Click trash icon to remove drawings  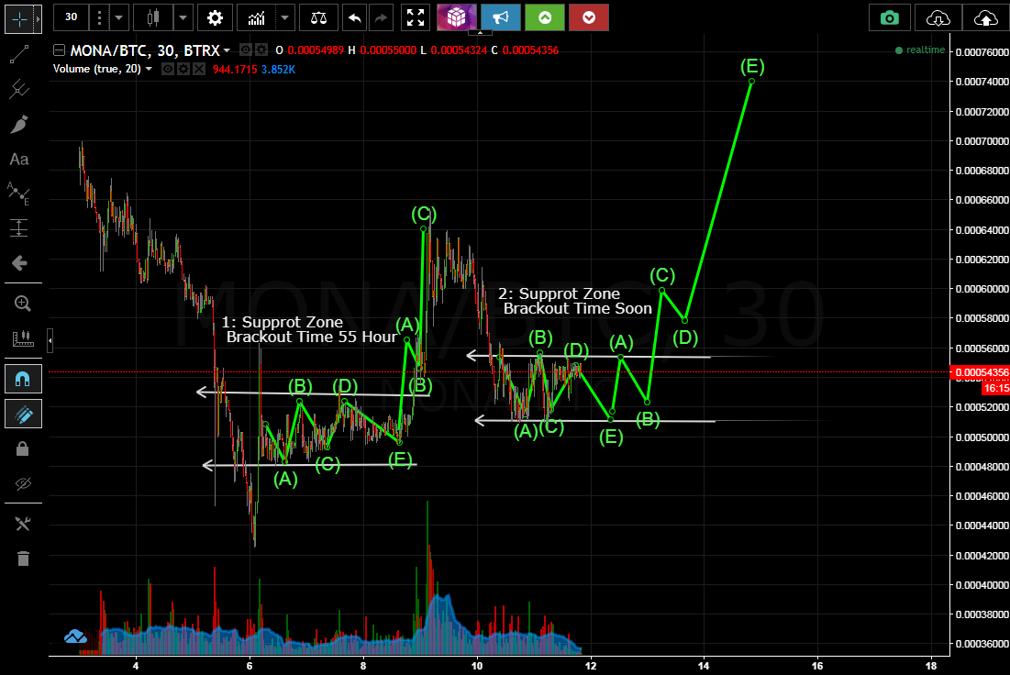23,559
